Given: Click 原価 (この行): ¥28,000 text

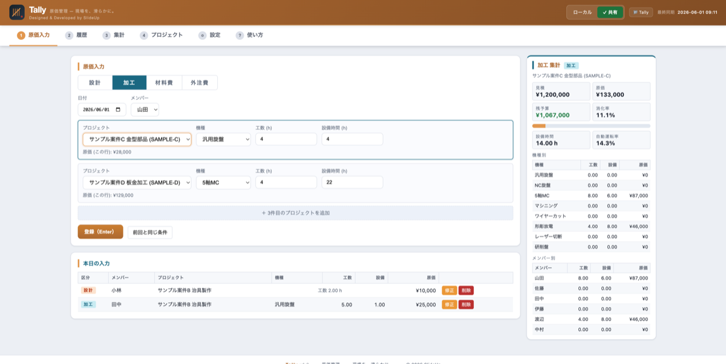Looking at the screenshot, I should [107, 152].
